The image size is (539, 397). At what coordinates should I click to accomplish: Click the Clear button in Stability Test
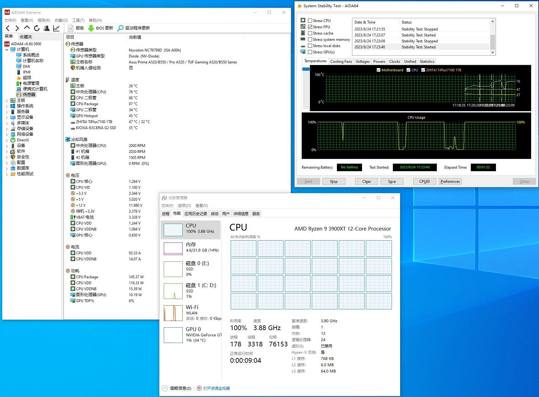[x=366, y=182]
